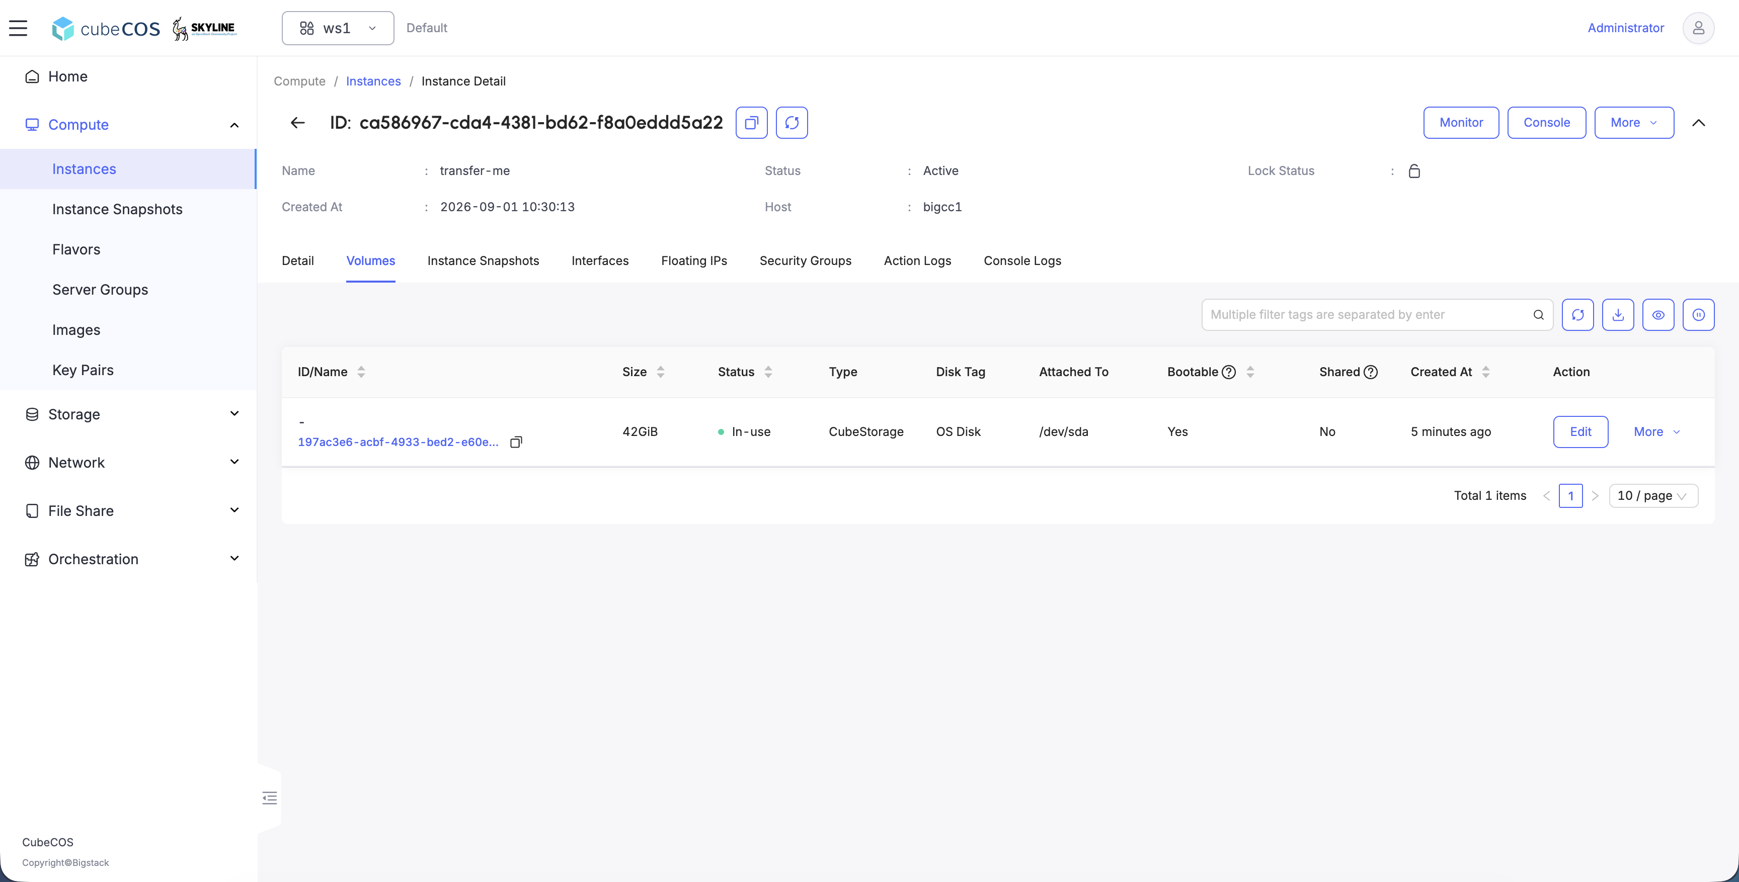Open the Action Logs tab

(917, 261)
